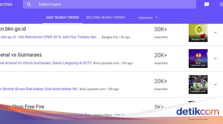Screen dimensions: 223x124
Task: Click the Bangka Pos thumbnail image
Action: click(x=198, y=33)
